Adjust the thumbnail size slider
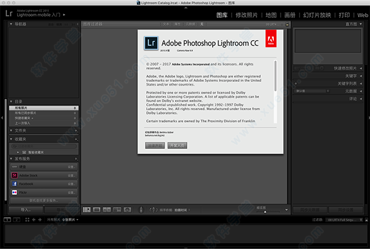The image size is (370, 249). click(265, 212)
